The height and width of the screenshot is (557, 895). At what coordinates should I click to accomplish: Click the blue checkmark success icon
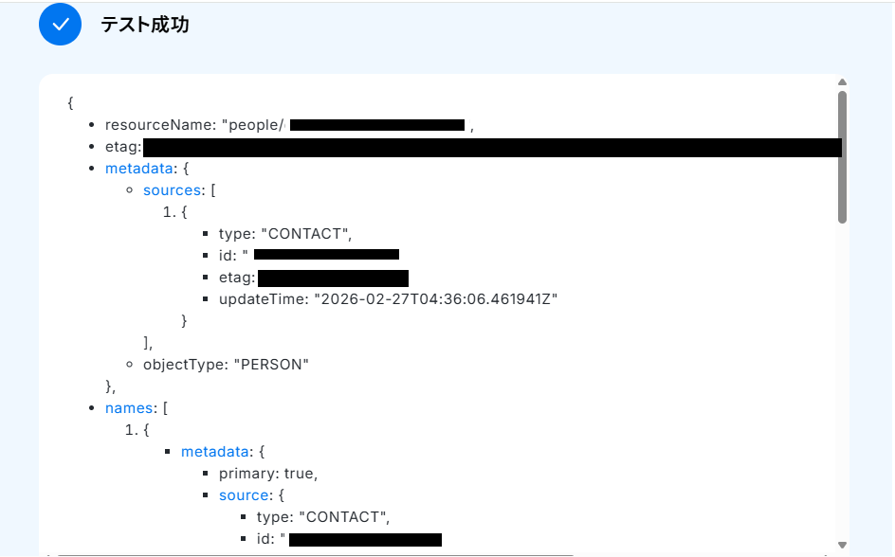coord(61,24)
